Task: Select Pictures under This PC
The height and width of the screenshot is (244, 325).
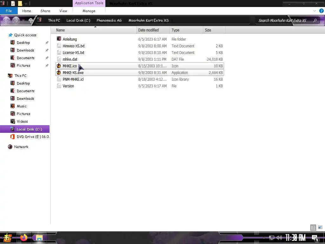Action: pos(23,114)
